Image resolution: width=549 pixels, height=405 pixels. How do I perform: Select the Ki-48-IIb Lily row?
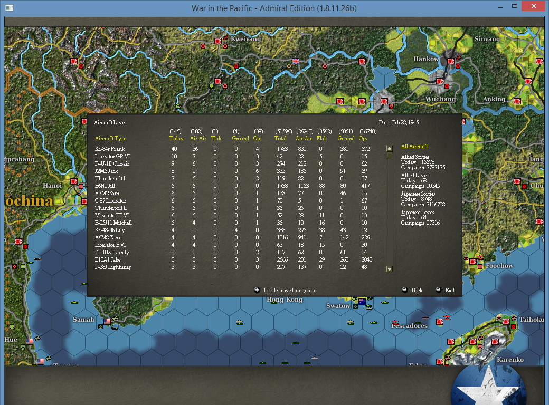pos(233,230)
